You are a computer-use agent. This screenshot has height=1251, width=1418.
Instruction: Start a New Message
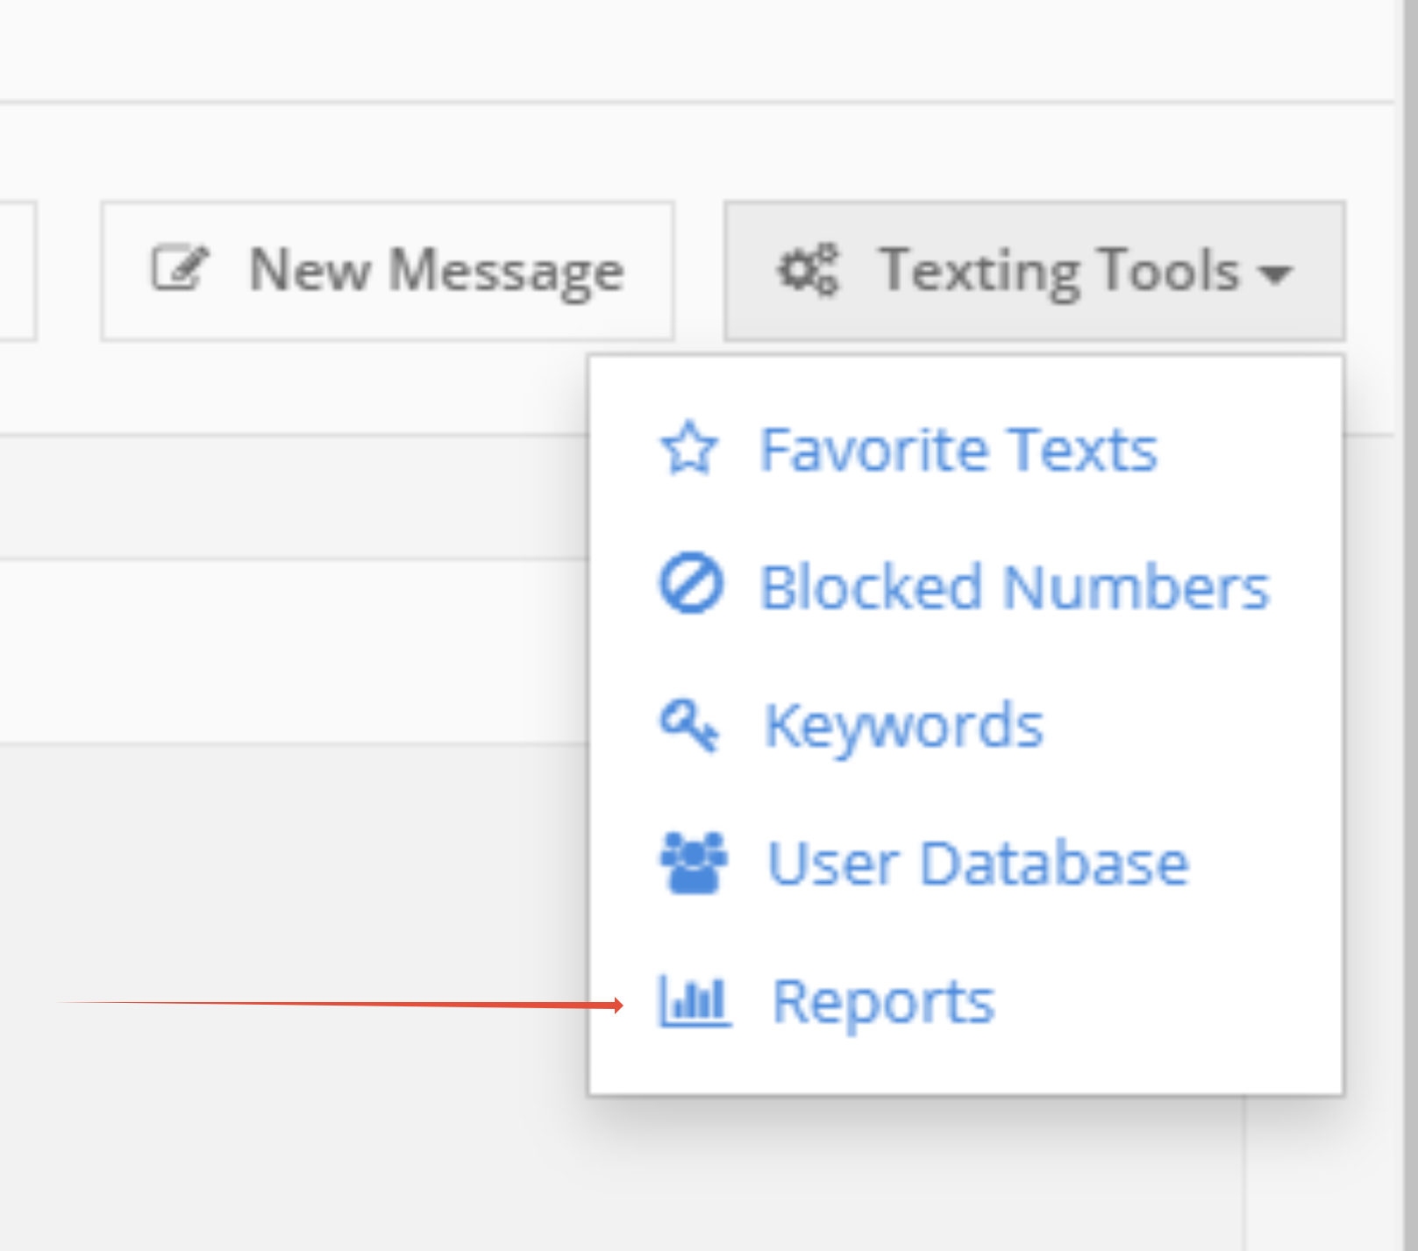[x=436, y=270]
